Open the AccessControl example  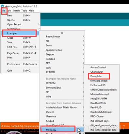pos(102,67)
